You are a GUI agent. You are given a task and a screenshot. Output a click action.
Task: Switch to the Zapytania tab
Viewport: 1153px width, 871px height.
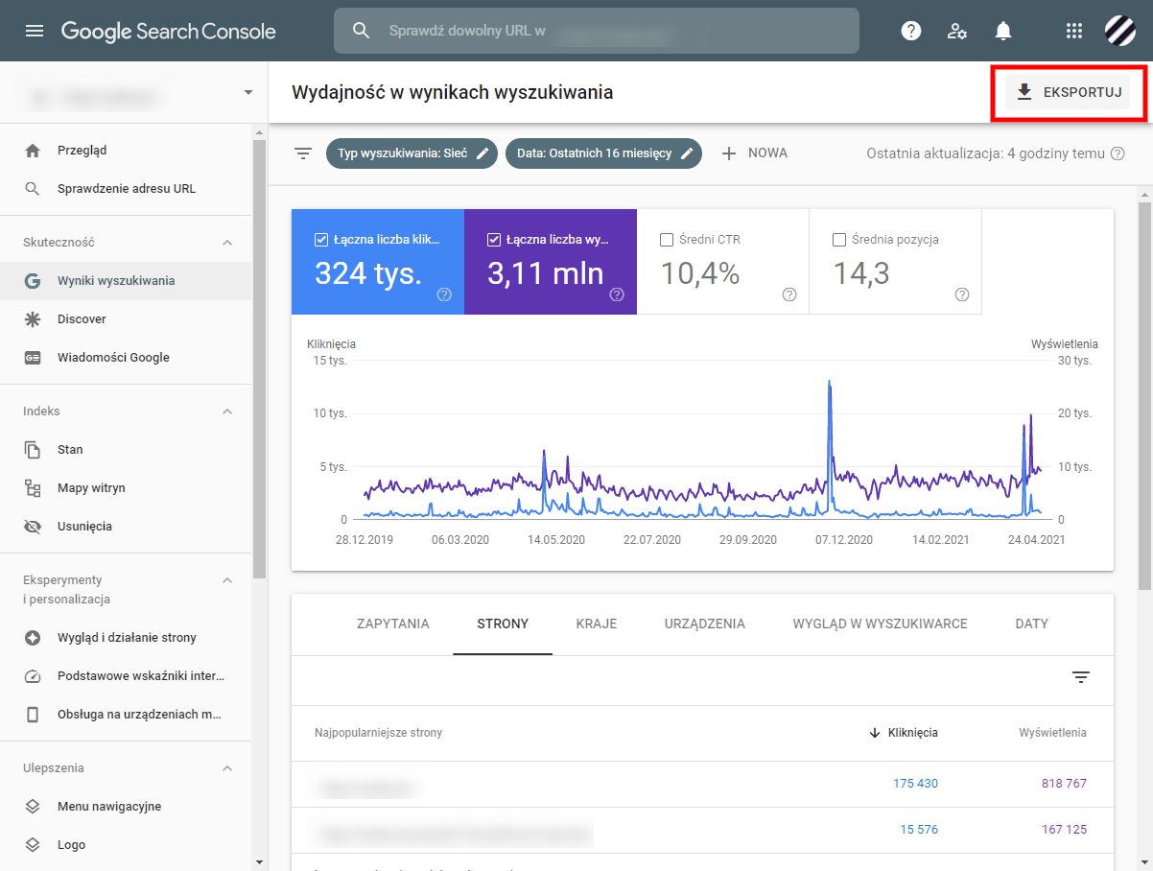click(x=392, y=624)
